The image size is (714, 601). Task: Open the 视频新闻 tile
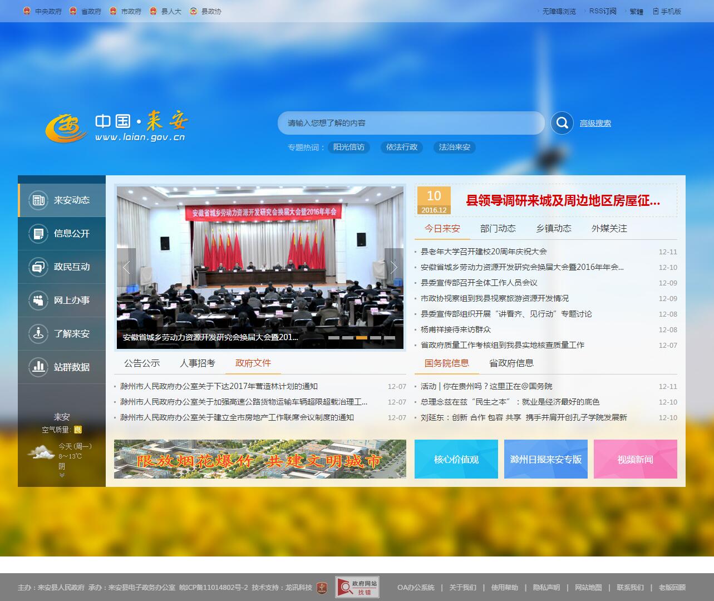(636, 459)
